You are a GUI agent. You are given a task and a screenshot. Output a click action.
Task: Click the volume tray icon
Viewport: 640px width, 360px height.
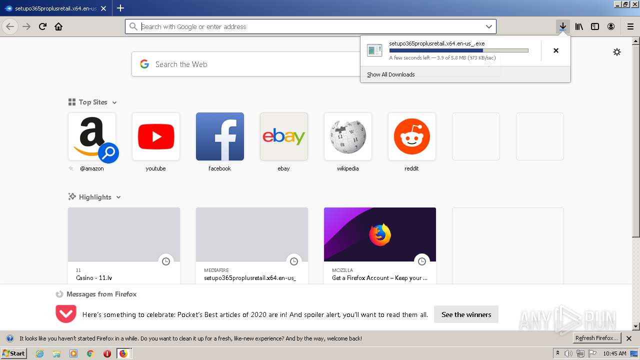click(568, 353)
